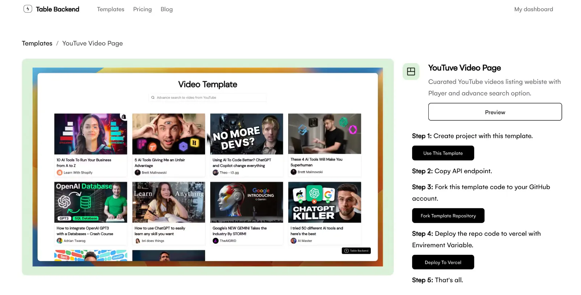
Task: Open the Blog nav item
Action: (x=167, y=9)
